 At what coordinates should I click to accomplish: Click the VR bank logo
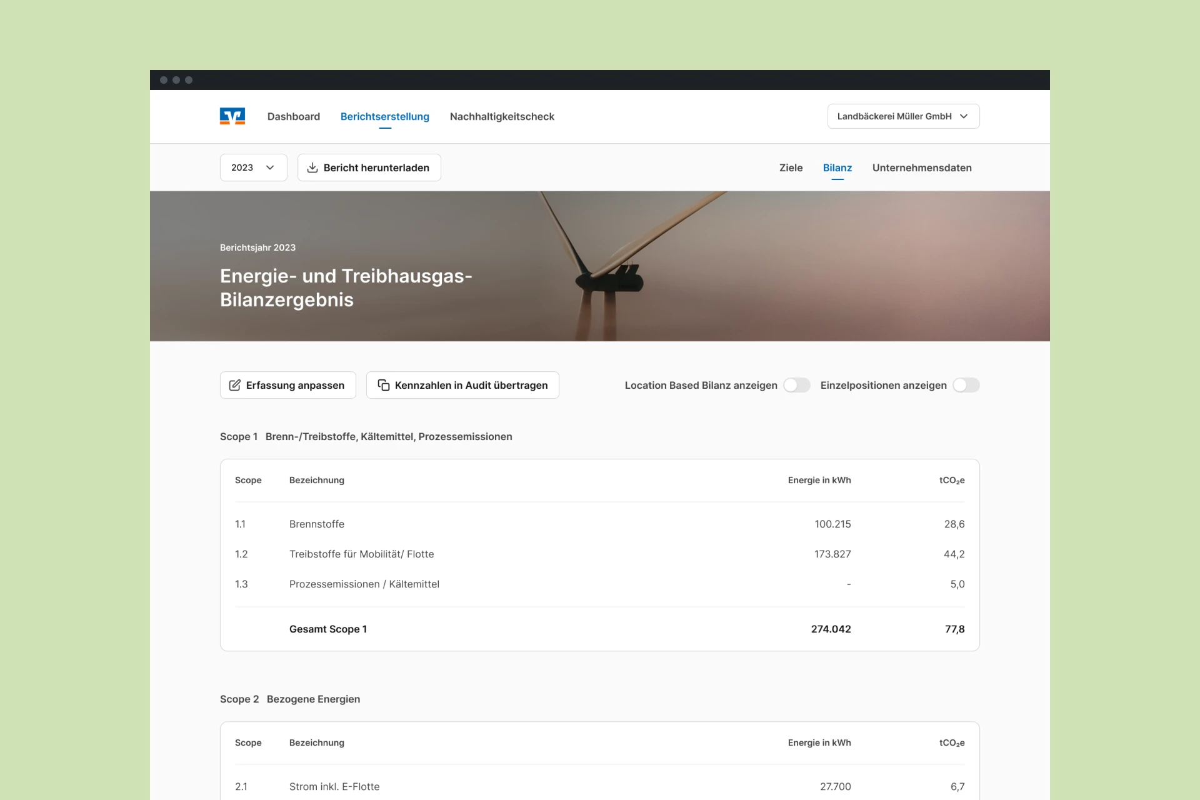[x=232, y=116]
